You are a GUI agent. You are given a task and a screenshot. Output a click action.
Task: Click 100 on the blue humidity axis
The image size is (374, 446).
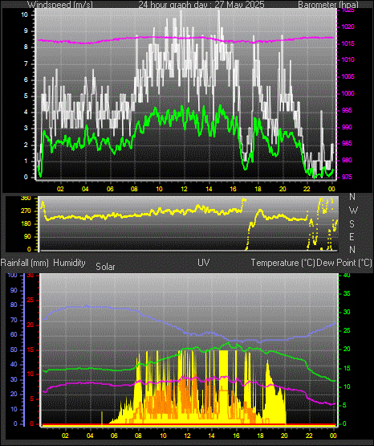[12, 275]
